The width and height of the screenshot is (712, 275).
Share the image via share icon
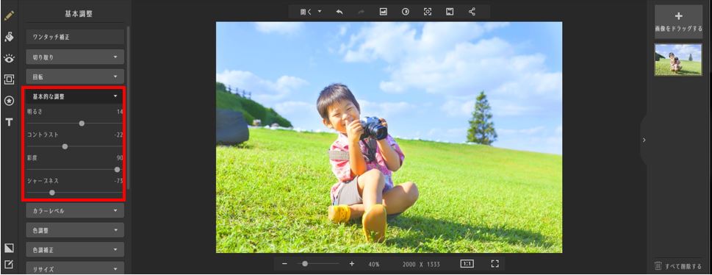click(x=472, y=12)
